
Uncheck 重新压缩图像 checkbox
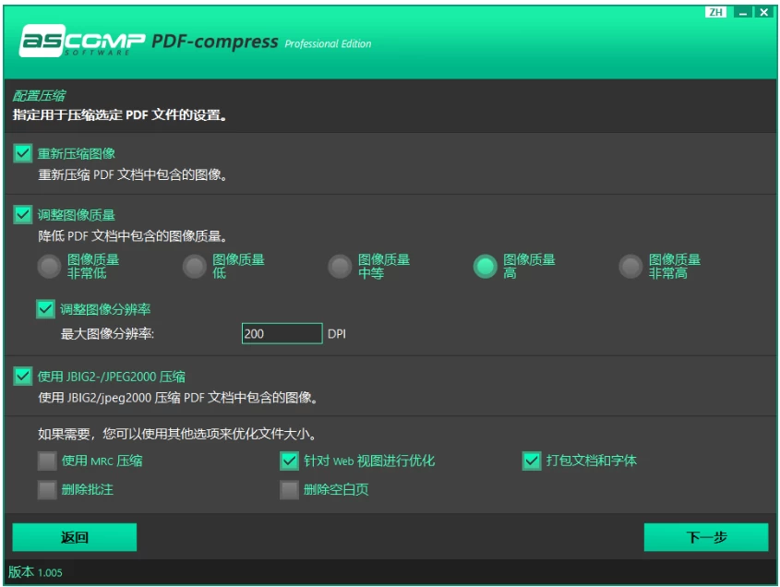tap(23, 153)
